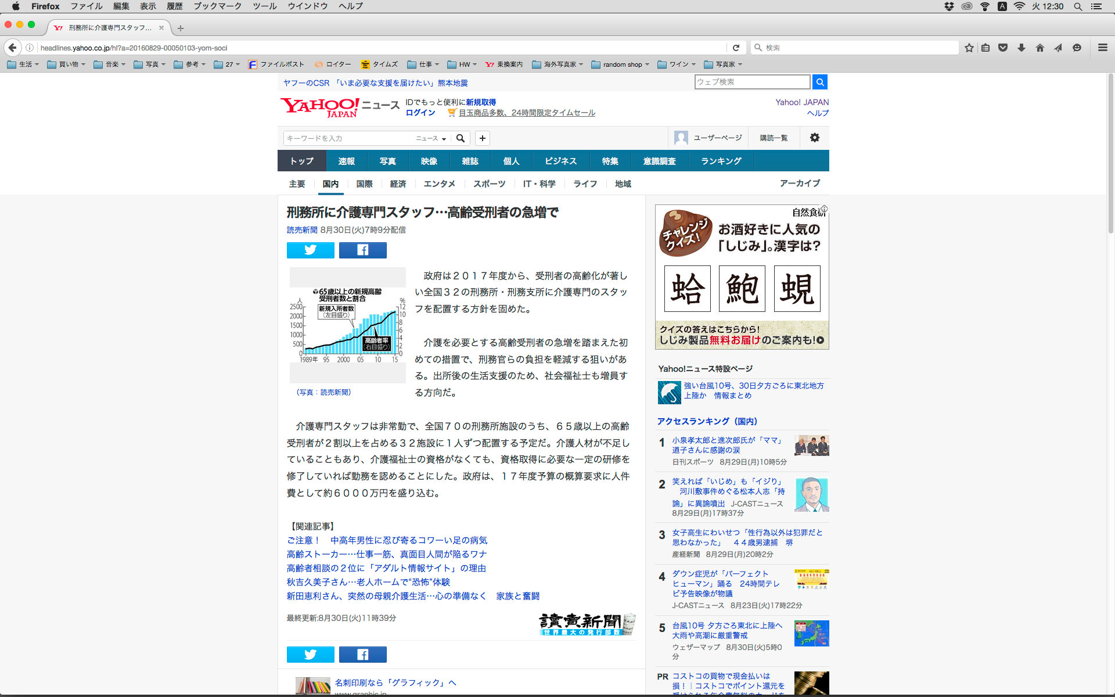The height and width of the screenshot is (697, 1115).
Task: Open the ブックマーク menu in the menu bar
Action: (x=217, y=6)
